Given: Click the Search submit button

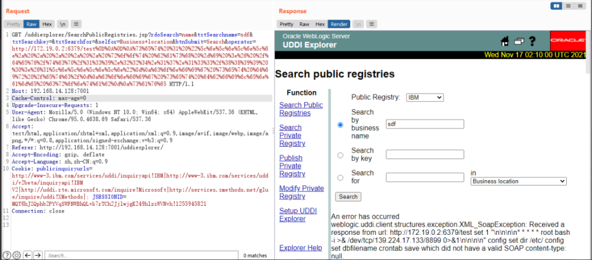Looking at the screenshot, I should pyautogui.click(x=348, y=197).
